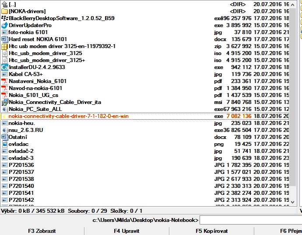This screenshot has width=302, height=235.
Task: Click the P7201540 photo icon
Action: (x=4, y=186)
